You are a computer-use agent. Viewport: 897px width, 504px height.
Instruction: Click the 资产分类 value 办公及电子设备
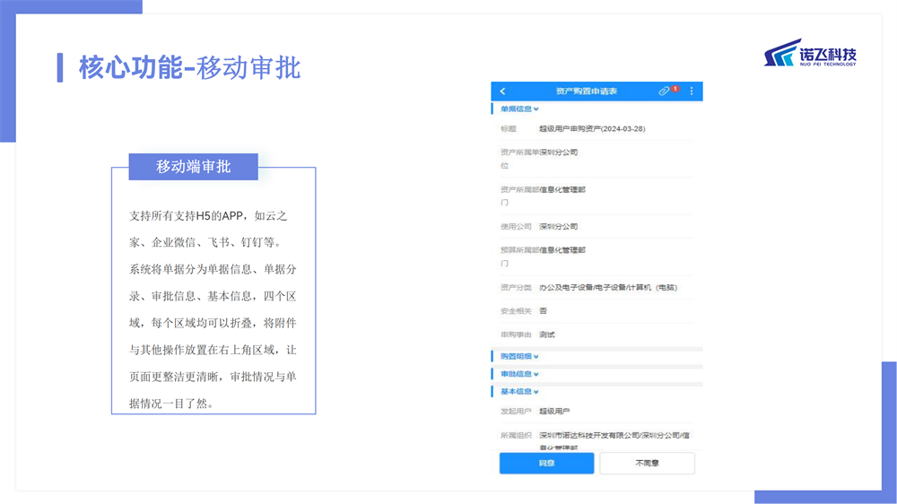coord(608,287)
